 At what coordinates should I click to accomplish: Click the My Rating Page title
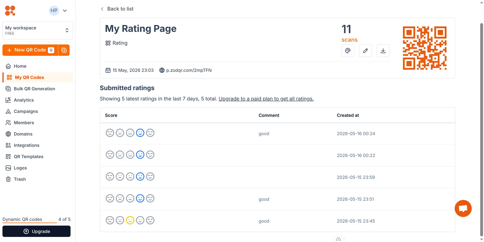pos(141,29)
